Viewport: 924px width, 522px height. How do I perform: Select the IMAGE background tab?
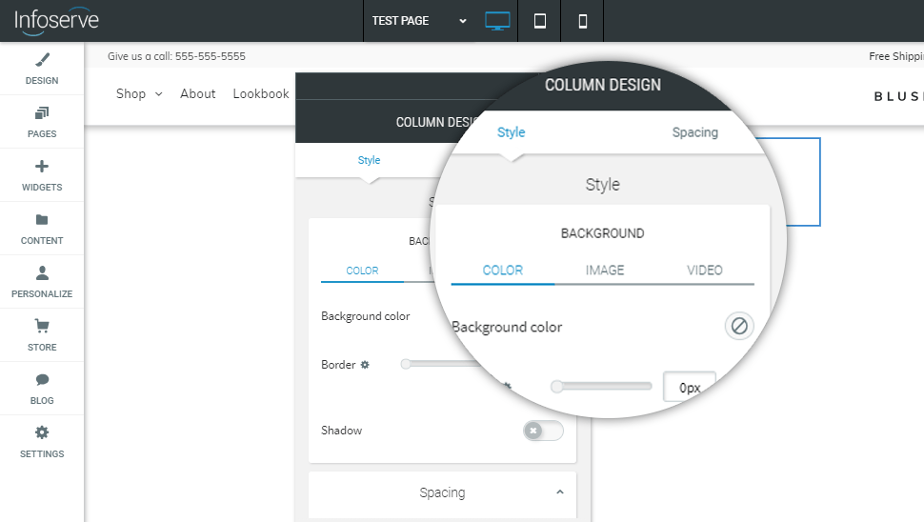click(x=605, y=271)
